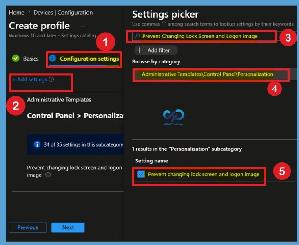Check the Prevent changing lock screen and logon image checkbox
This screenshot has height=245, width=299.
[141, 174]
